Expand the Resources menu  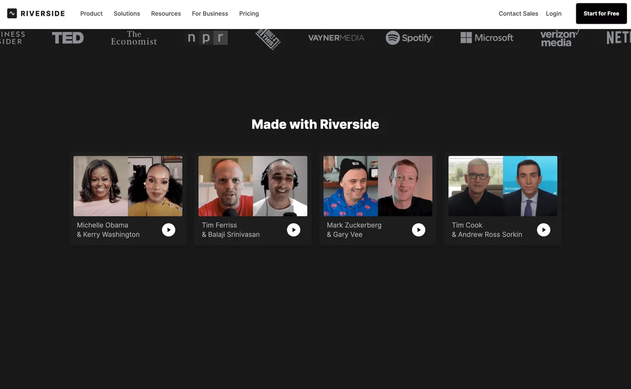point(166,13)
